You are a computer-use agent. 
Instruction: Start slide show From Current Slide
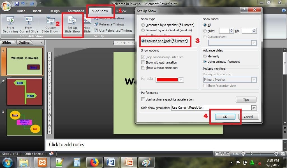tap(29, 25)
